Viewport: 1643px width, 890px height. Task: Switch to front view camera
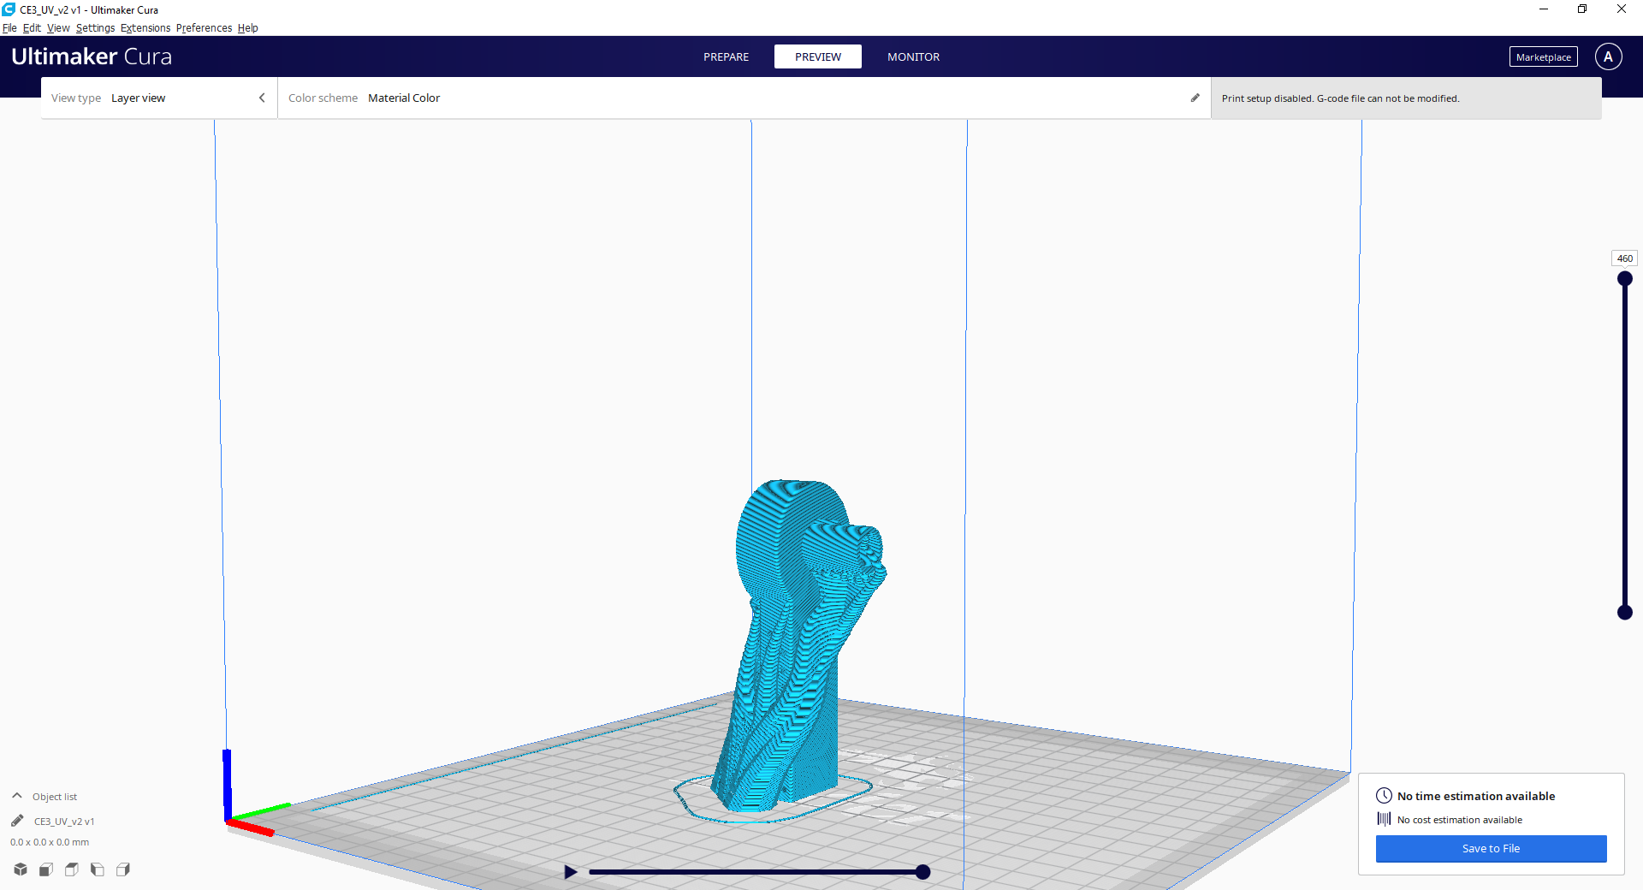46,869
